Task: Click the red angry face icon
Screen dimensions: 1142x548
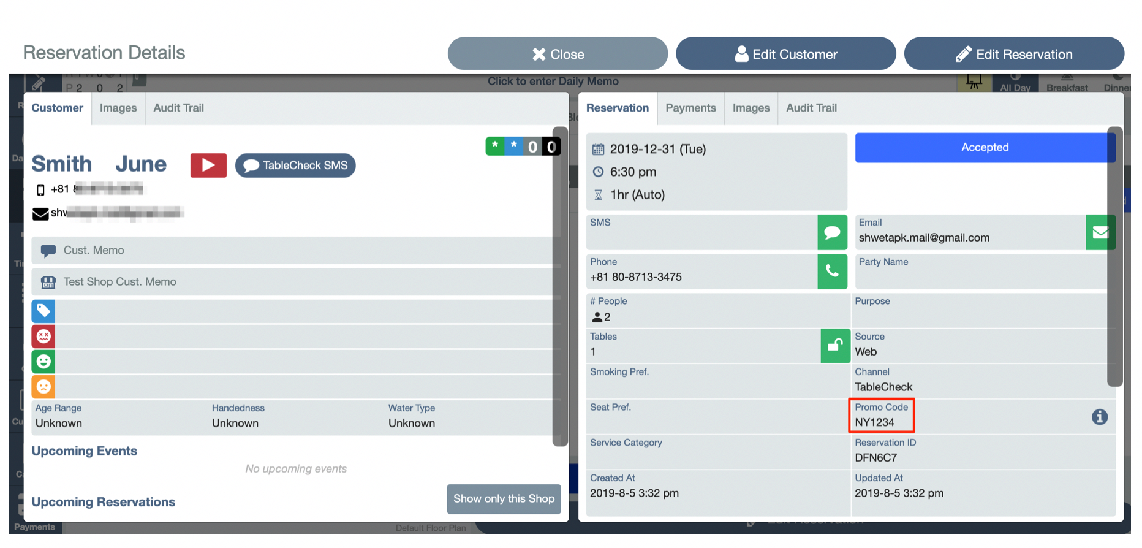Action: point(43,336)
